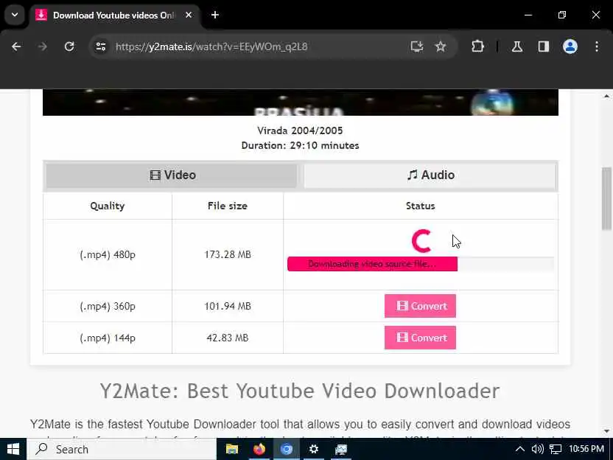
Task: Reload the y2mate page
Action: [x=69, y=46]
